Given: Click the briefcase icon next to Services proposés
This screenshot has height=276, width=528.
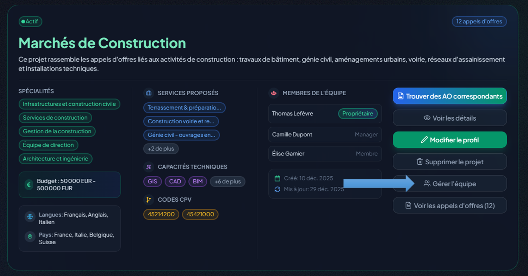Looking at the screenshot, I should tap(149, 93).
